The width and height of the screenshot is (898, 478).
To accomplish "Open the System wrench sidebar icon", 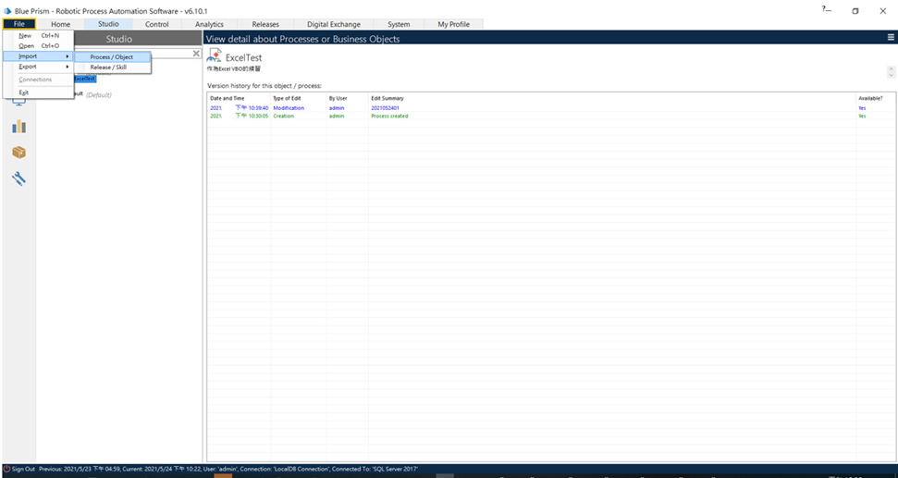I will tap(18, 178).
